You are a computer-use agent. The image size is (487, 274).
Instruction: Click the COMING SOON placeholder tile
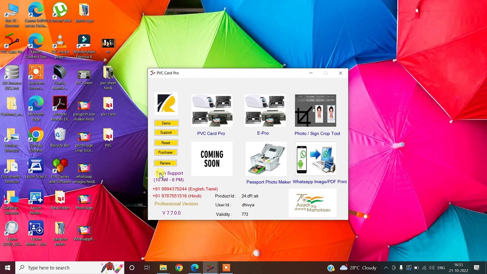click(212, 159)
